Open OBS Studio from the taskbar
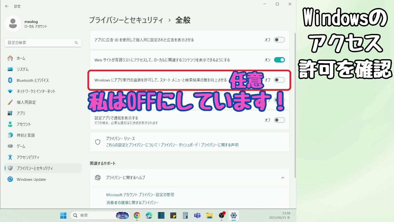This screenshot has width=394, height=222. tap(222, 215)
